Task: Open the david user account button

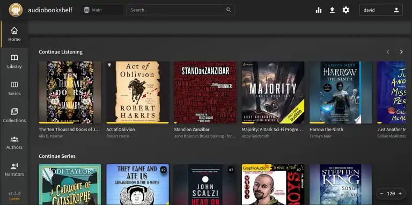Action: click(x=381, y=10)
